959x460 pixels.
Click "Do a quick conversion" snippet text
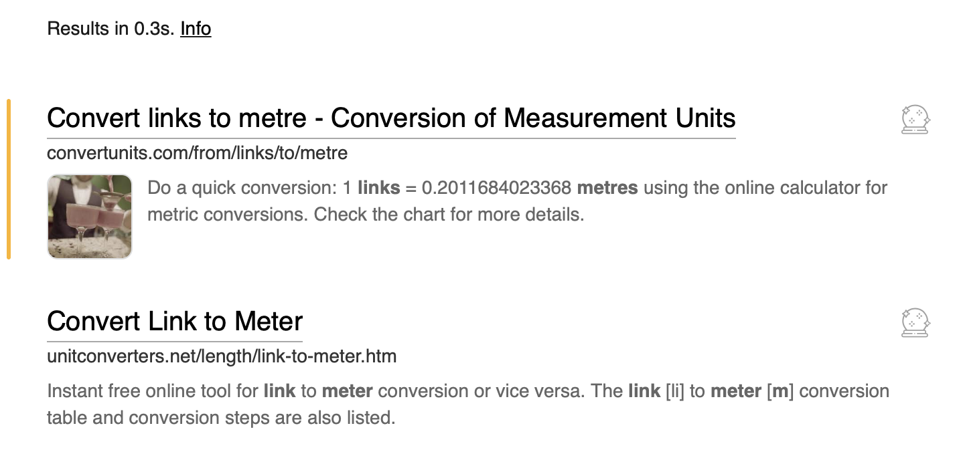pyautogui.click(x=239, y=188)
